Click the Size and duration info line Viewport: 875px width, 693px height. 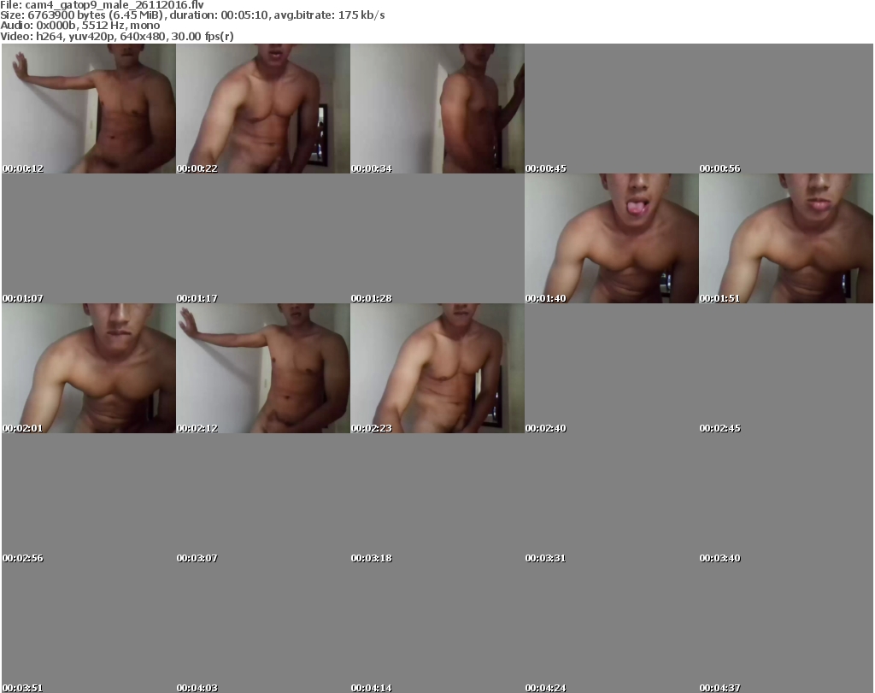click(192, 15)
